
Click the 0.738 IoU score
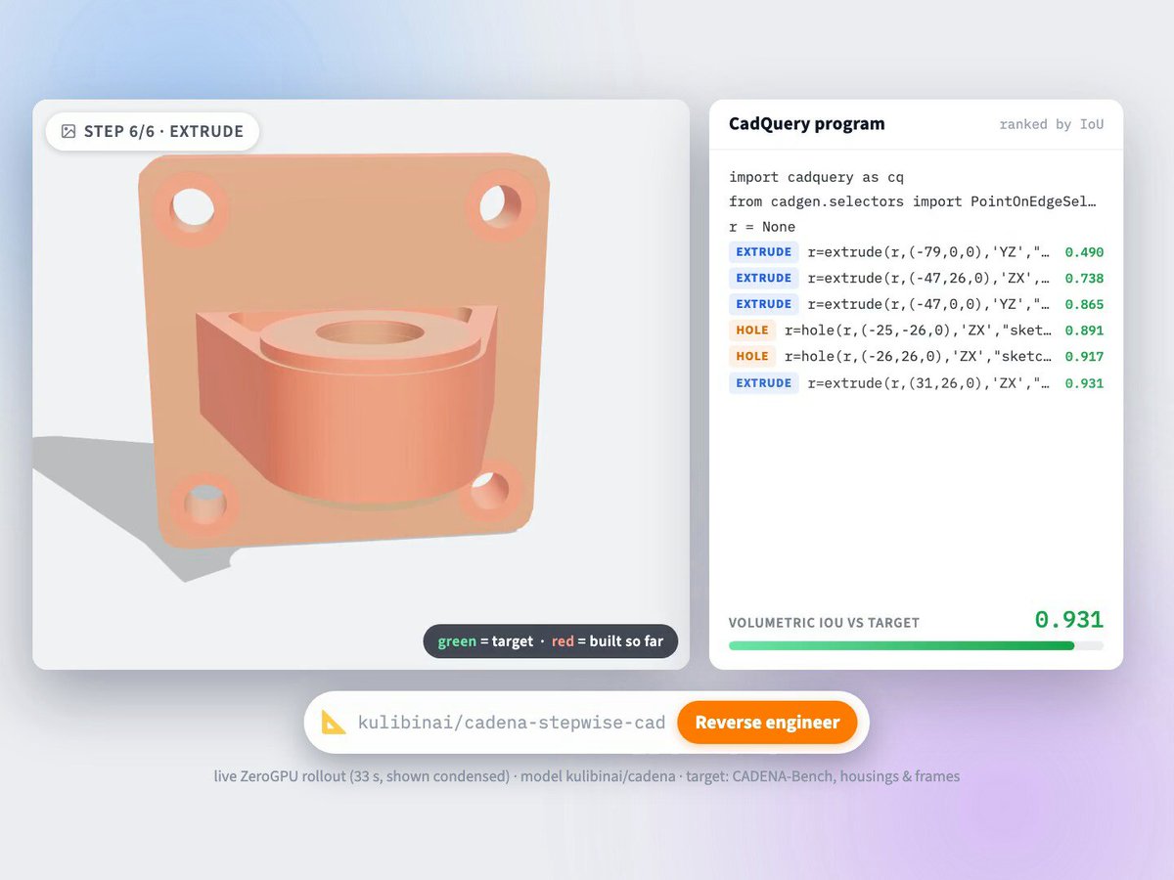[1084, 278]
